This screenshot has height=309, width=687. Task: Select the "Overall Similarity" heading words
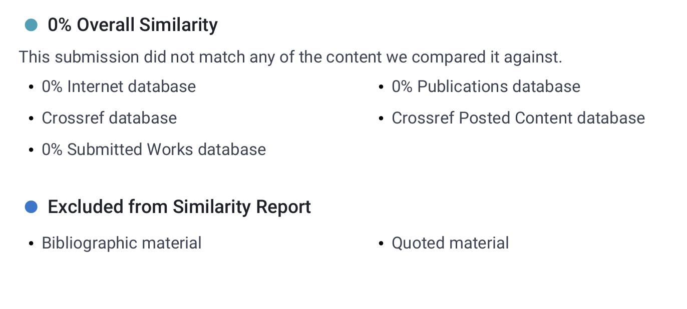pyautogui.click(x=147, y=25)
